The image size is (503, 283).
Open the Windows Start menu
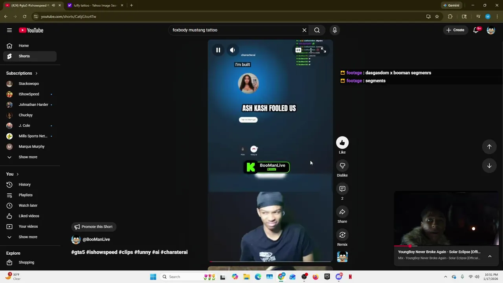coord(153,277)
